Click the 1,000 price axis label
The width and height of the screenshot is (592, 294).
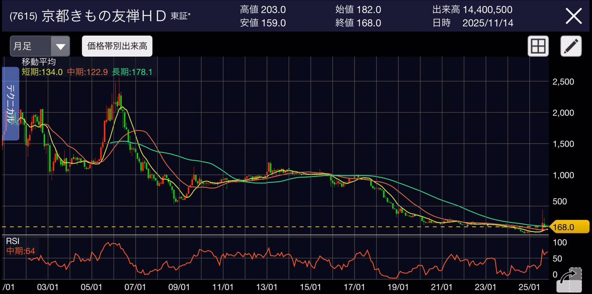pos(563,175)
